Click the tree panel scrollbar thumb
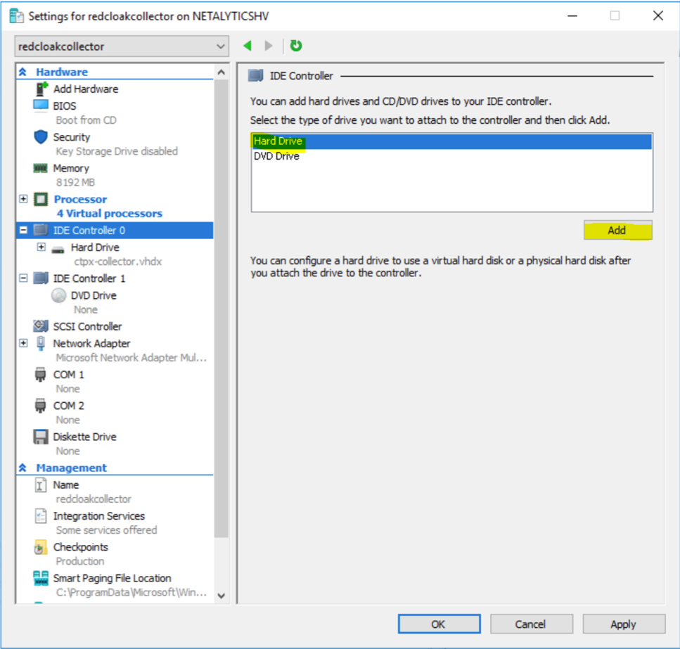The width and height of the screenshot is (680, 649). click(222, 309)
